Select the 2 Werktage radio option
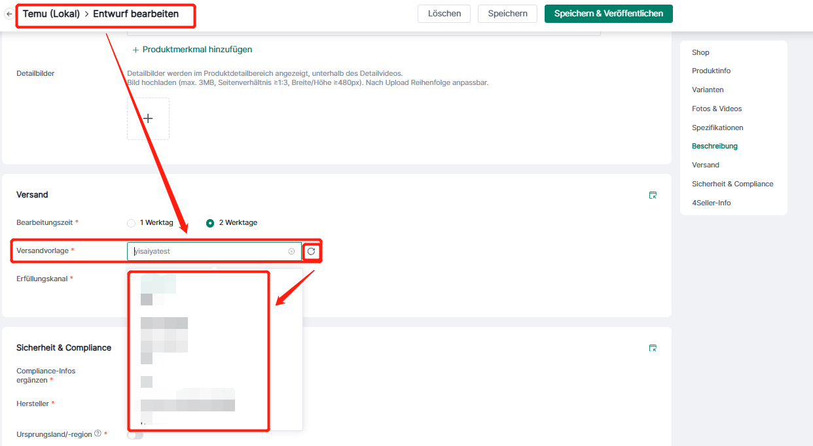Image resolution: width=813 pixels, height=446 pixels. tap(210, 223)
